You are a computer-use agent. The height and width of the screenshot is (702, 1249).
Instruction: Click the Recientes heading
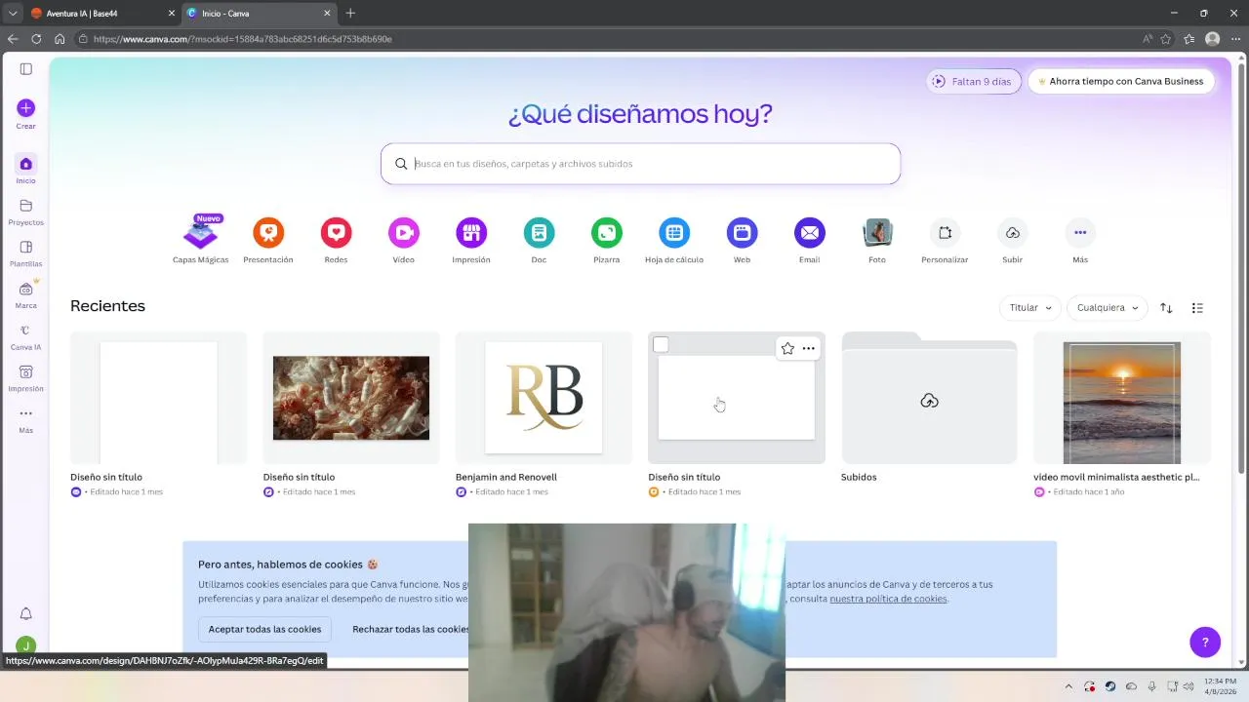tap(107, 306)
